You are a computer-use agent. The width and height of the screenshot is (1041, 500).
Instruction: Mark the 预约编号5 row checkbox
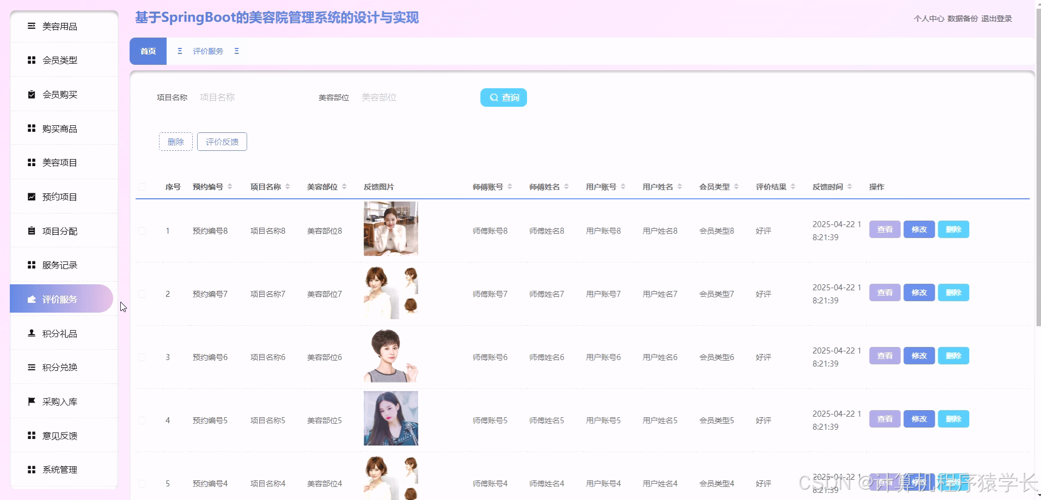point(142,420)
